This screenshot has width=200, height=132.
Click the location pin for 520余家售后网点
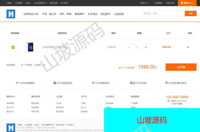[166, 83]
